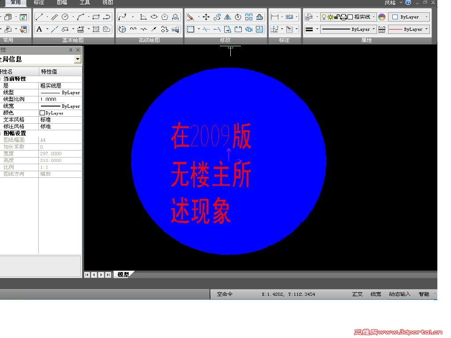Select the Centerline tool
Image resolution: width=451 pixels, height=338 pixels.
tap(54, 29)
